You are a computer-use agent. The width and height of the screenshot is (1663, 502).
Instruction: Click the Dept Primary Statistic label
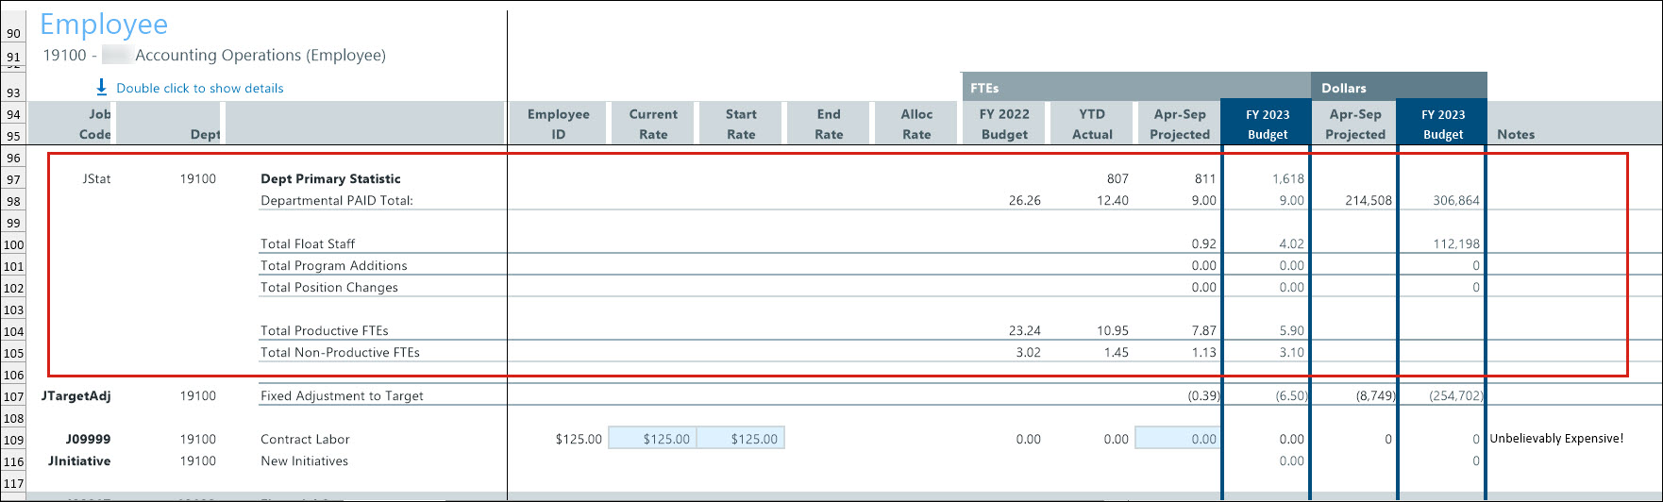point(330,179)
